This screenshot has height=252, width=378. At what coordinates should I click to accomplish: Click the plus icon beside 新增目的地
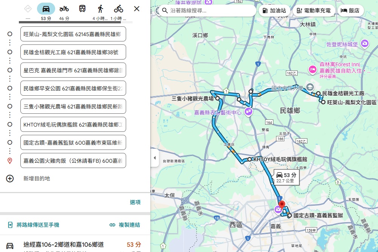pos(10,179)
